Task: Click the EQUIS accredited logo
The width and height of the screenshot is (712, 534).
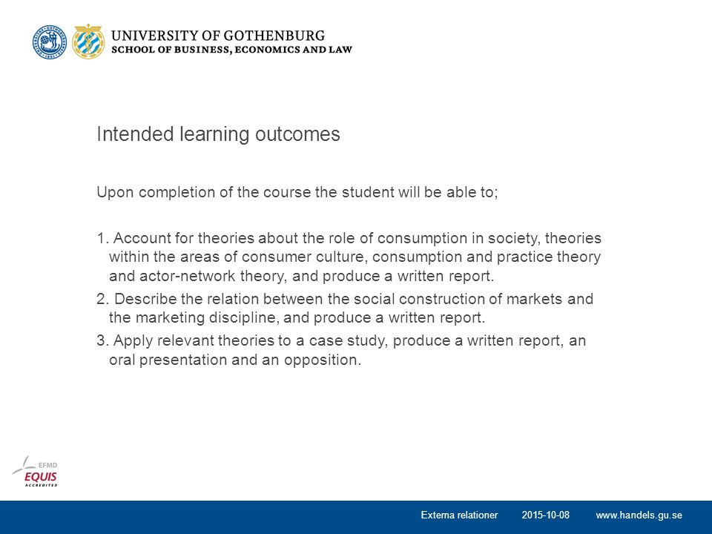Action: 35,472
